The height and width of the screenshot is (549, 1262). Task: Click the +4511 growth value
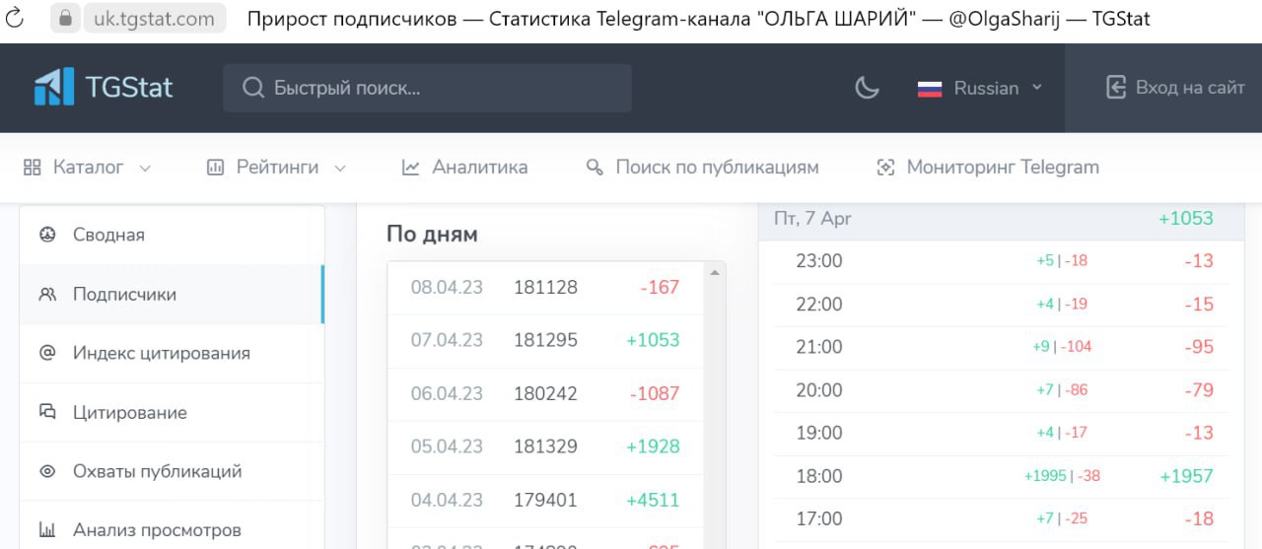point(653,500)
